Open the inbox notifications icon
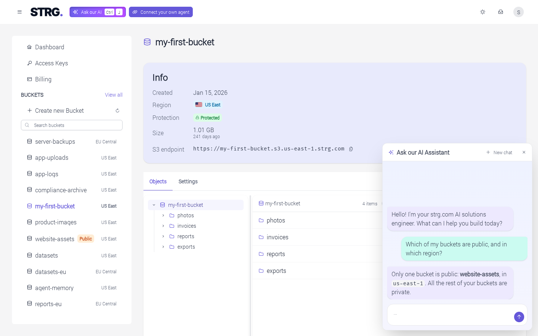 pos(501,12)
